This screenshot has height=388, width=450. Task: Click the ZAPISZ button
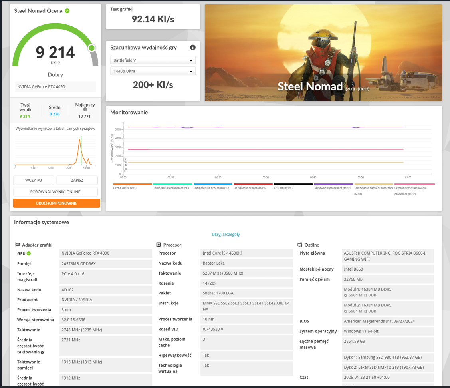coord(77,180)
